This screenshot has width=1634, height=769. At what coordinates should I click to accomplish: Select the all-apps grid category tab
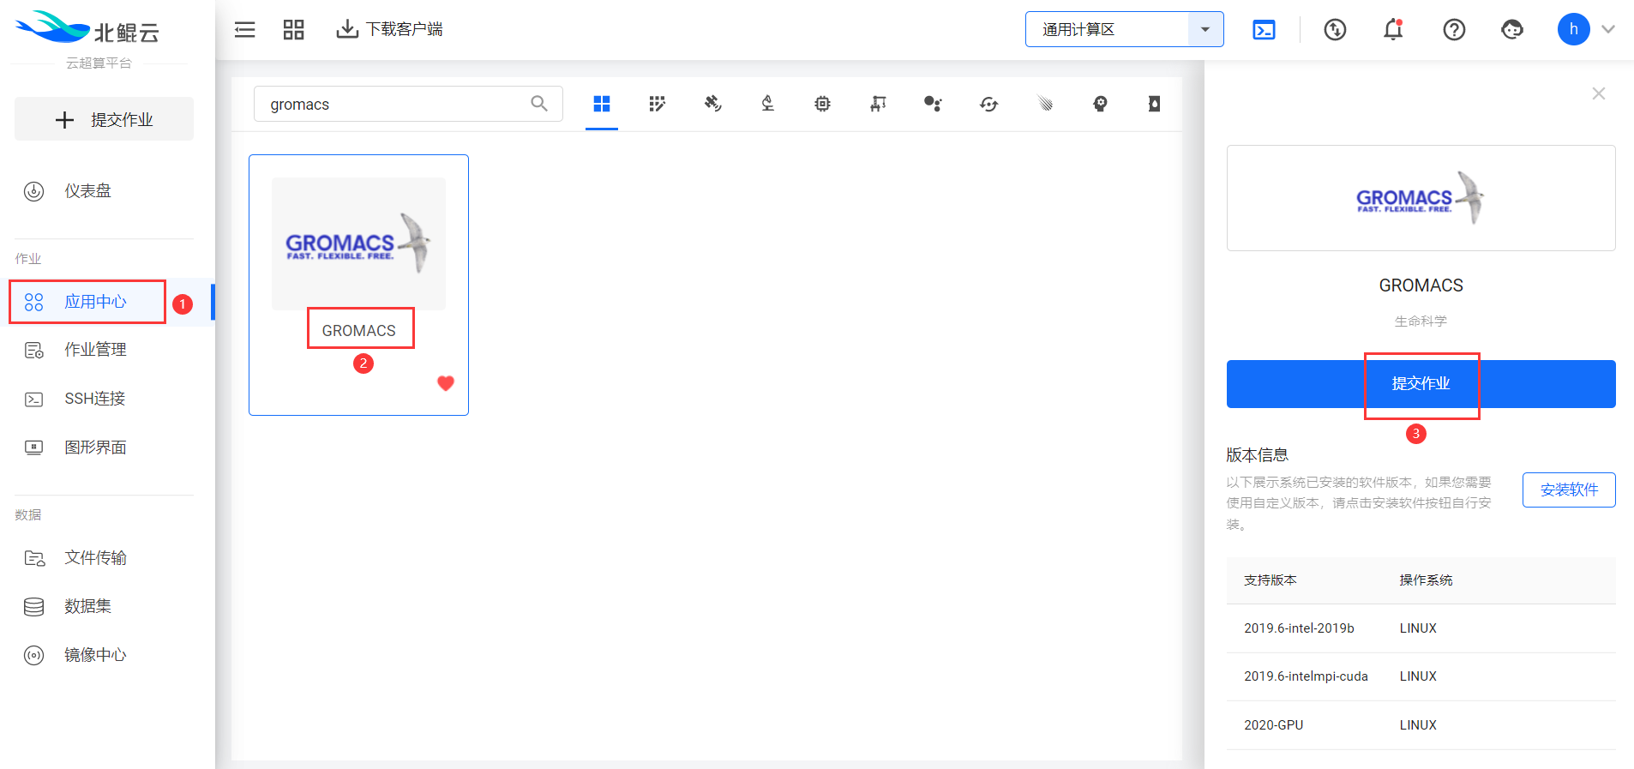(602, 104)
